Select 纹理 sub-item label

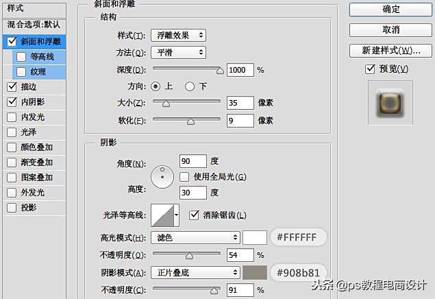tap(38, 72)
